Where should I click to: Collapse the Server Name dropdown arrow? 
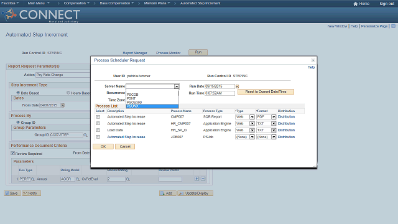(177, 86)
